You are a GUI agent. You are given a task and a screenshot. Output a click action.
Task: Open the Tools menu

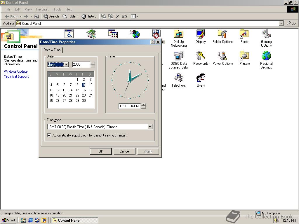click(57, 9)
